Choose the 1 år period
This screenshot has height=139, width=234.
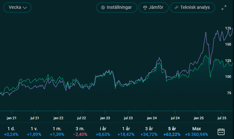(x=126, y=131)
